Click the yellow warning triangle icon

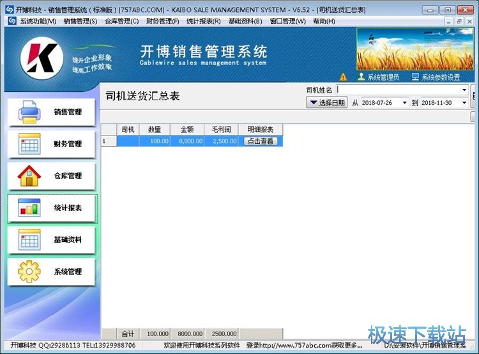click(343, 77)
